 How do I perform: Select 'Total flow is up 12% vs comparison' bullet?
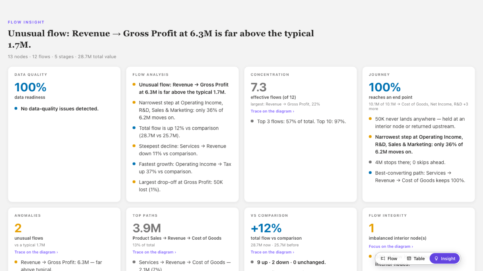tap(179, 132)
